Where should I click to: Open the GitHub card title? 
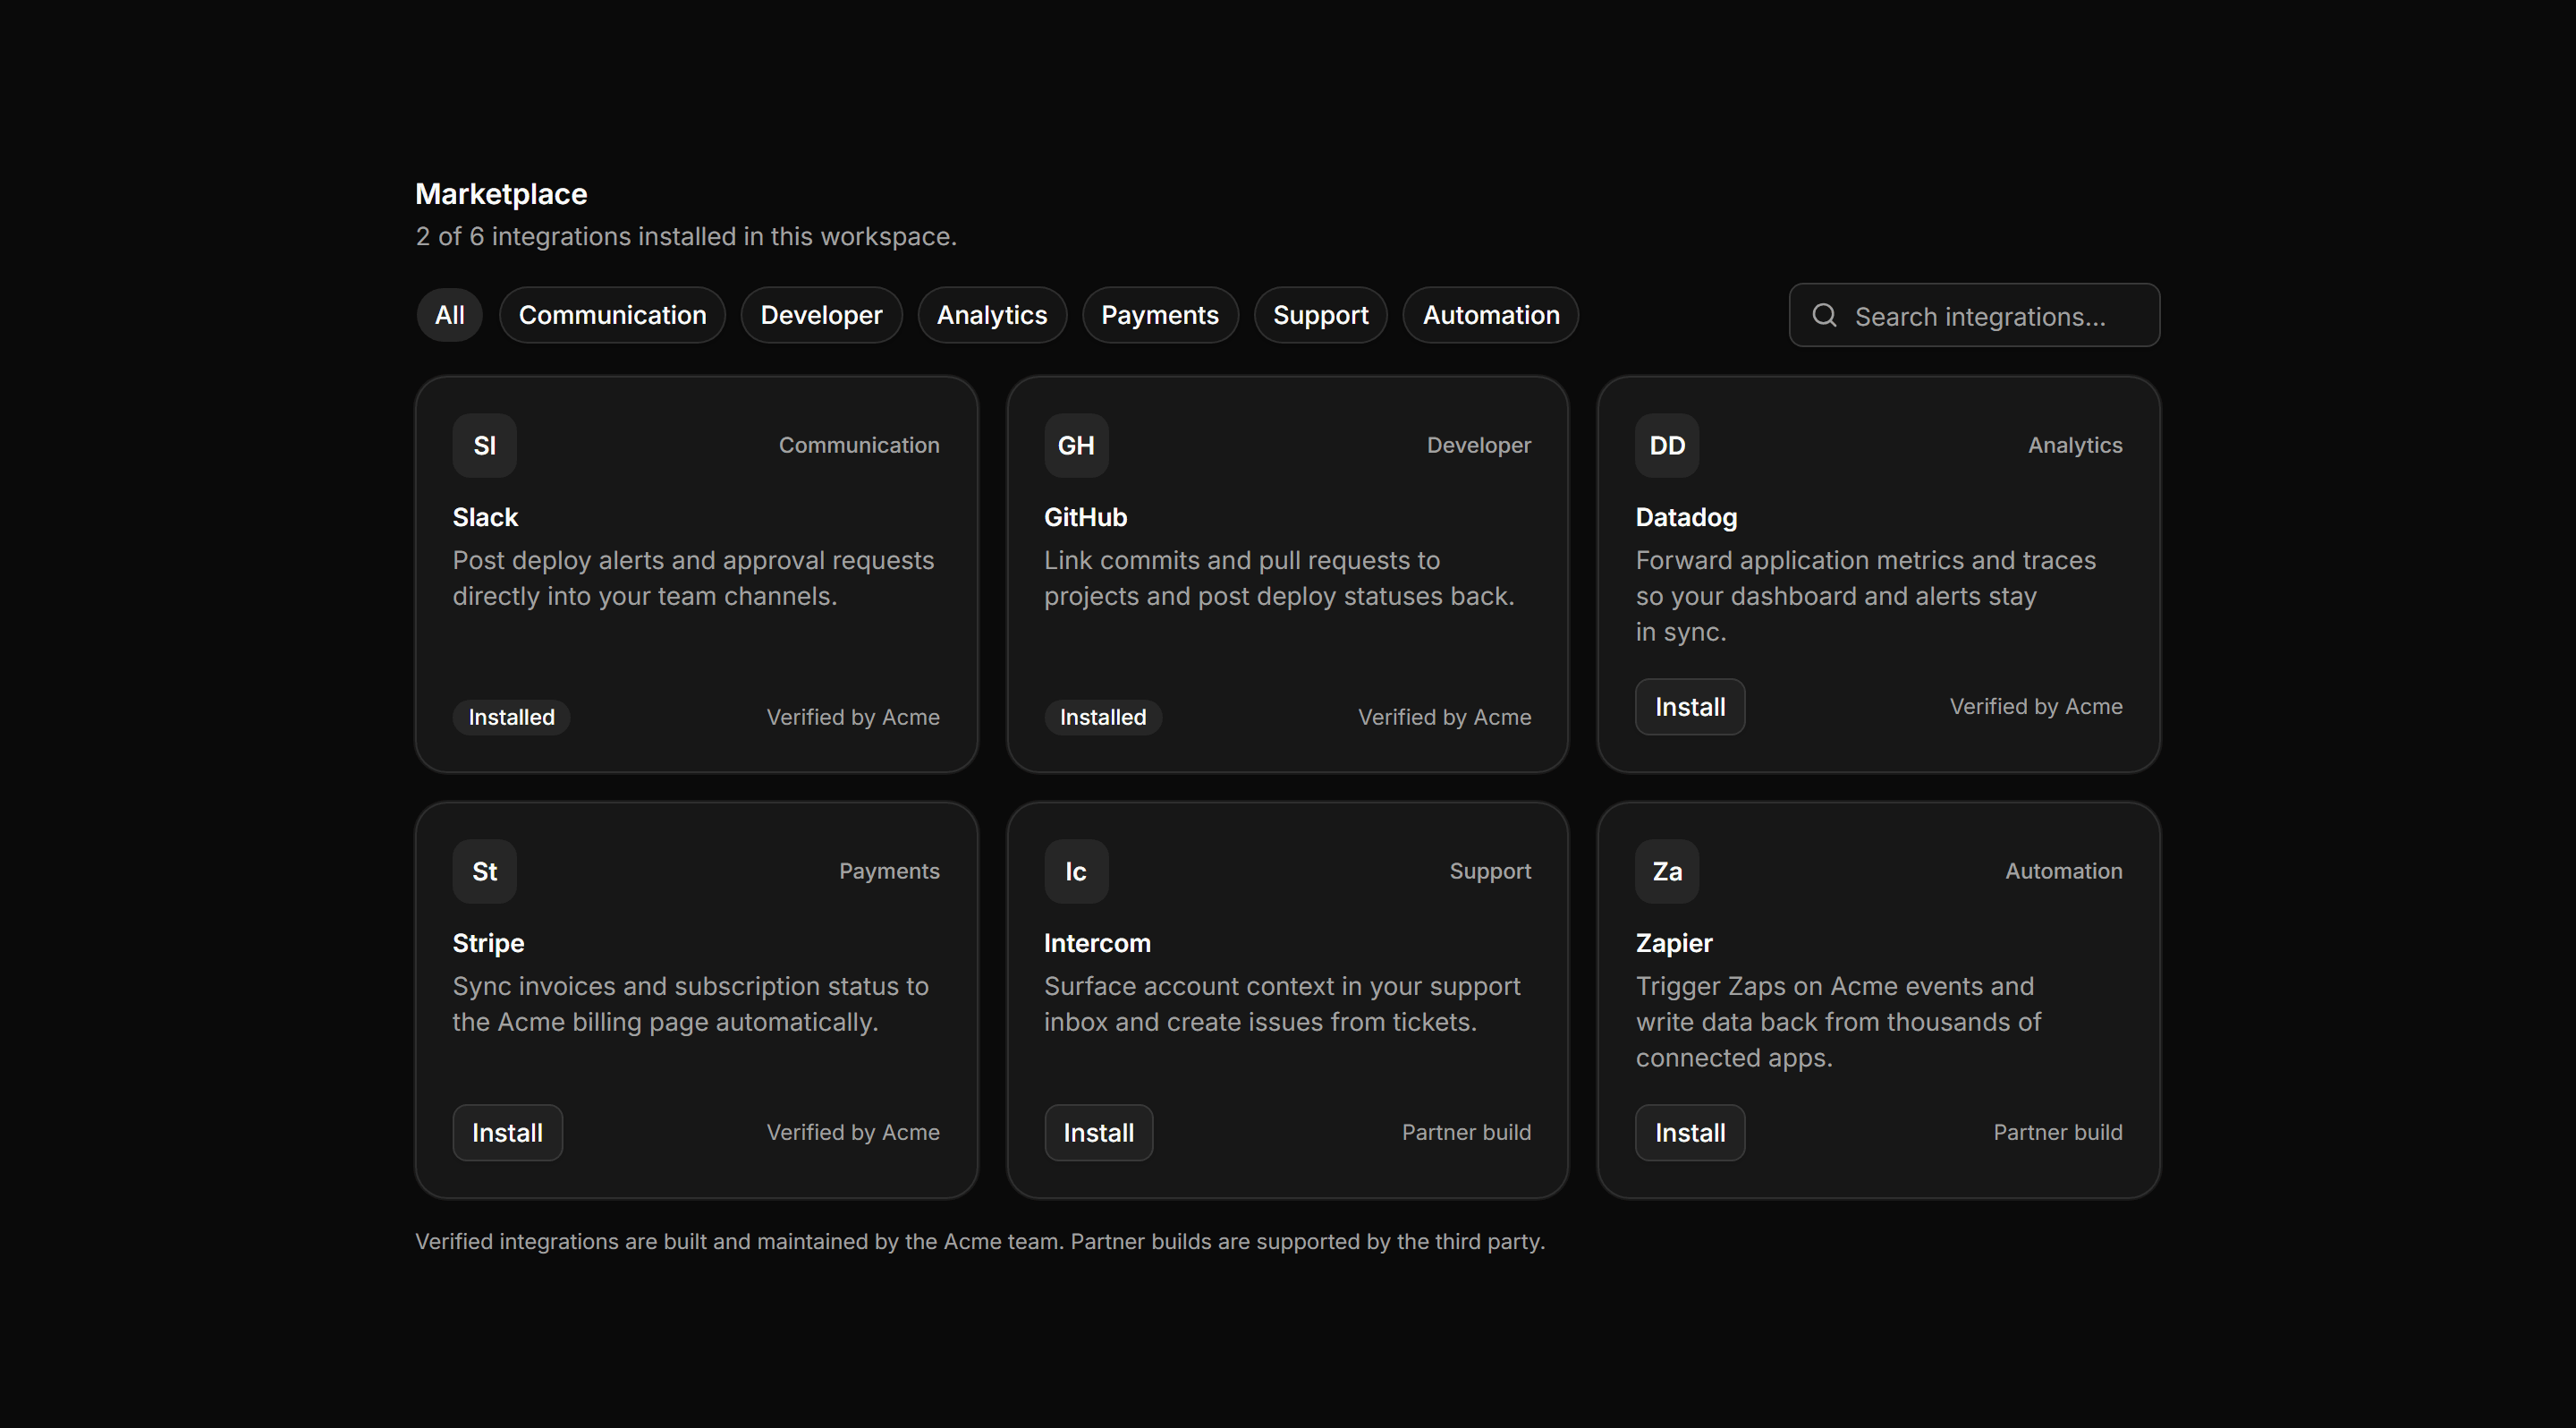coord(1085,517)
